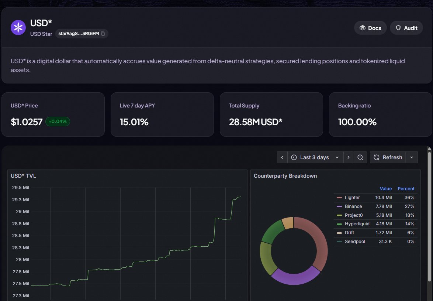433x301 pixels.
Task: Click the stacked layers icon in Docs
Action: 362,28
